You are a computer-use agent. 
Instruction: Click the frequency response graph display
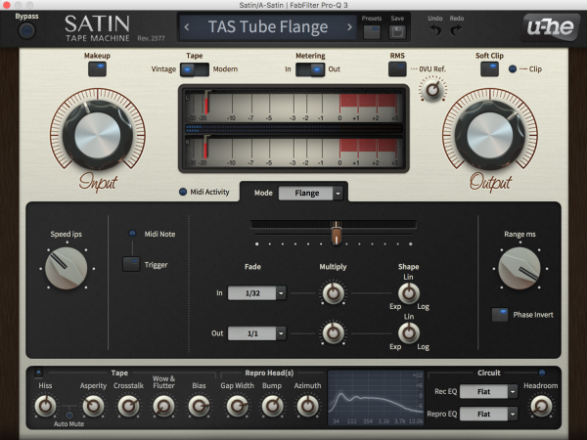(377, 399)
